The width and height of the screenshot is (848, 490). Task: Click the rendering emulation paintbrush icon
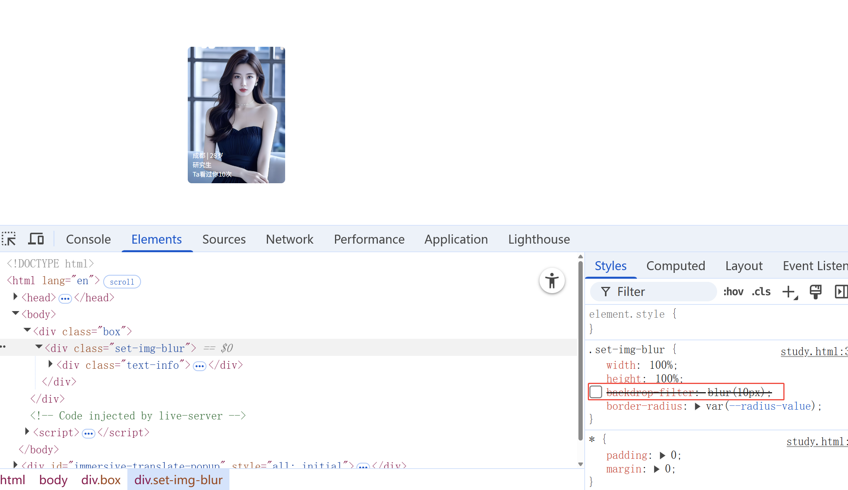[x=815, y=292]
